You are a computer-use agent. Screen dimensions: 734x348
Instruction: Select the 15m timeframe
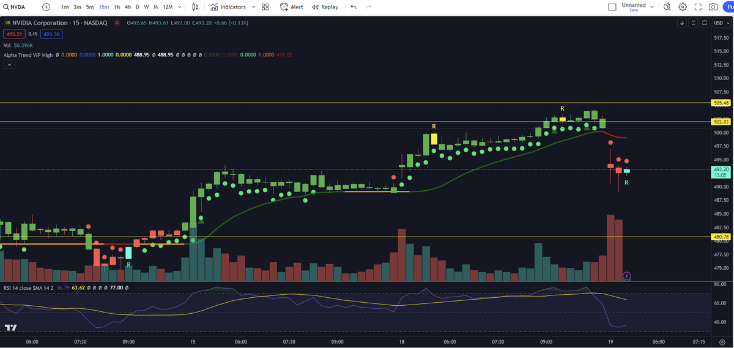(104, 7)
